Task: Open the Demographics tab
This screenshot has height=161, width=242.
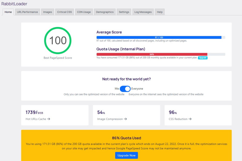Action: (105, 12)
